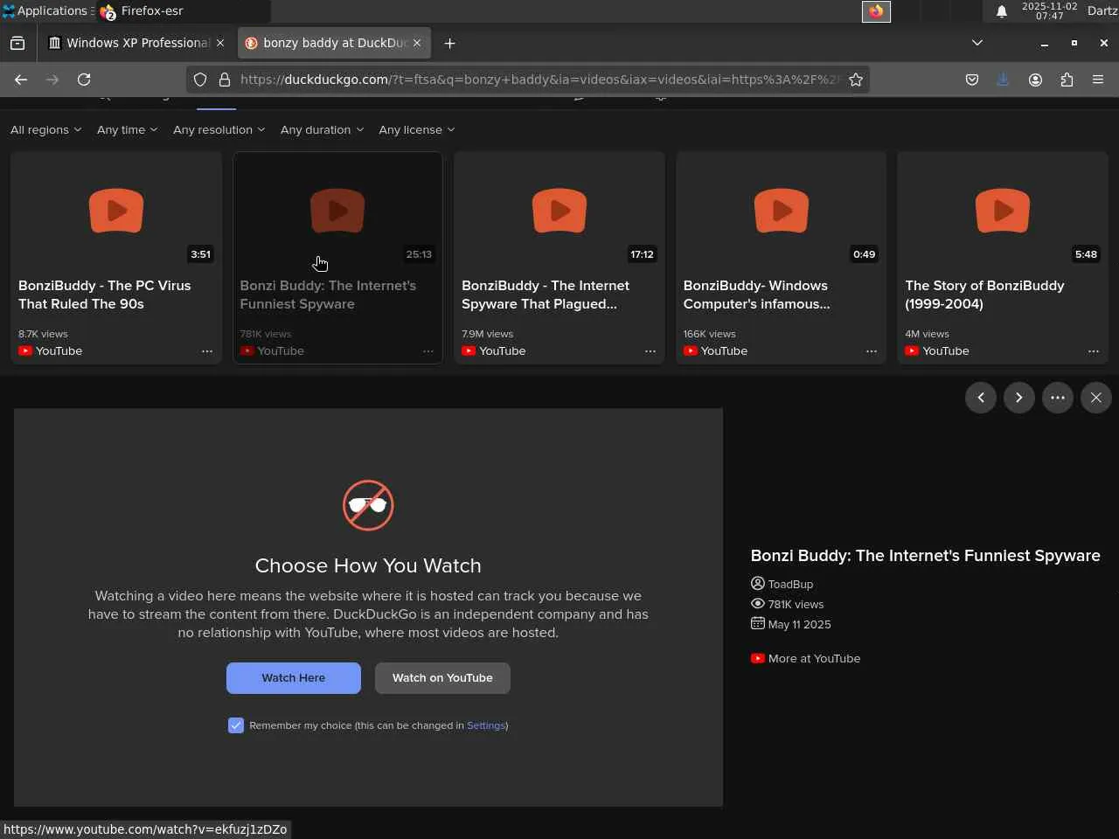The width and height of the screenshot is (1119, 839).
Task: Click the ToadBup channel name
Action: 790,584
